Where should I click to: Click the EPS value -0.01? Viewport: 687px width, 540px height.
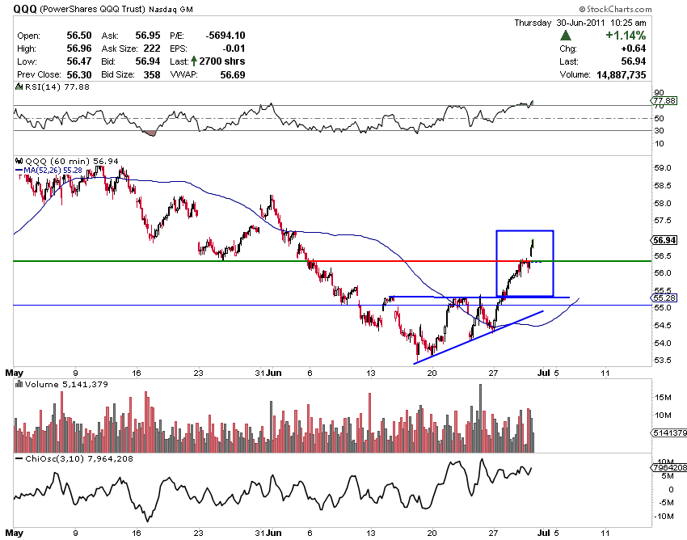(234, 49)
